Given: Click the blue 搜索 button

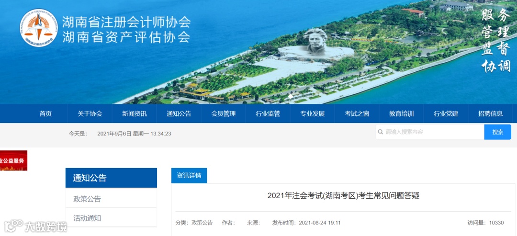Looking at the screenshot, I should pos(498,132).
